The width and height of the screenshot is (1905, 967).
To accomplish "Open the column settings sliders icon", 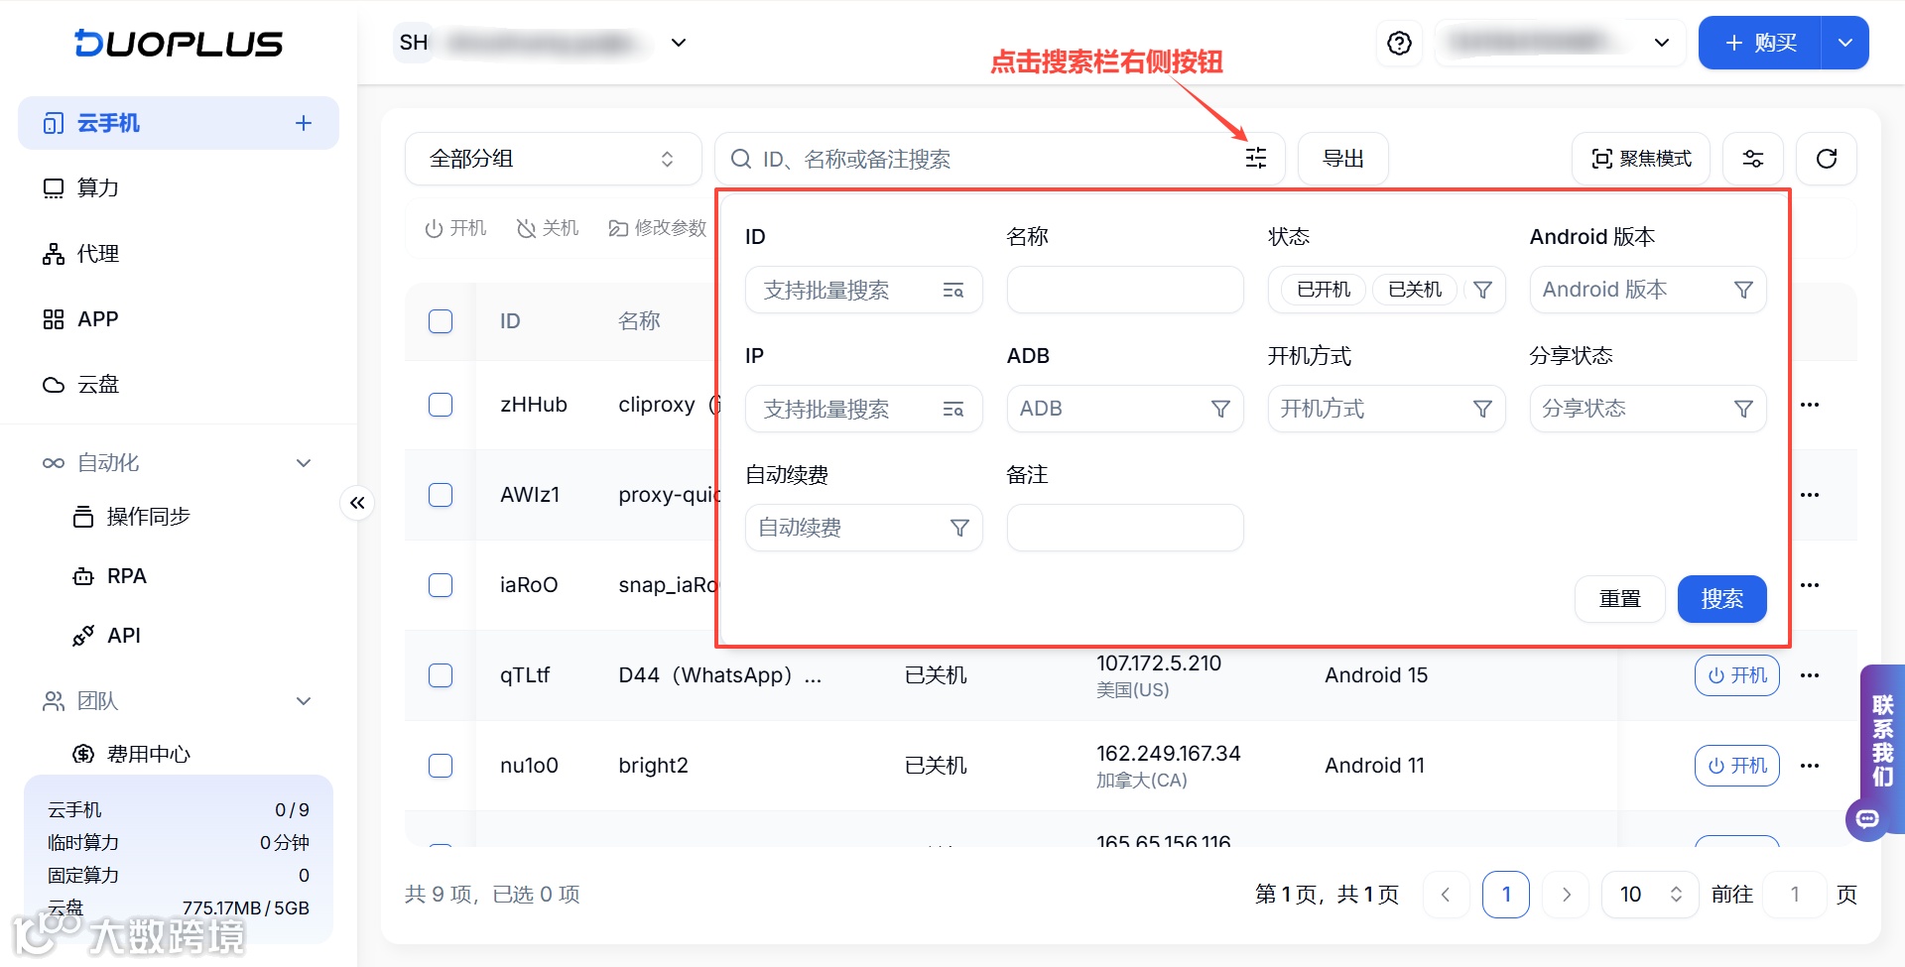I will tap(1753, 159).
